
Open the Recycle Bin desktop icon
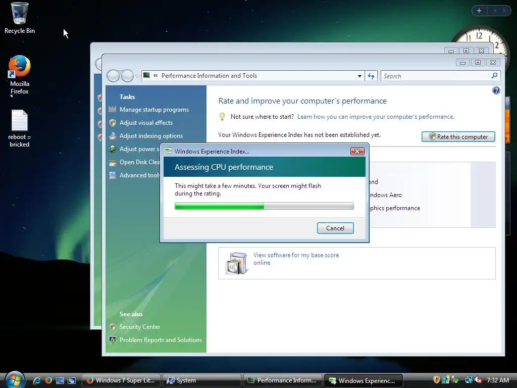tap(20, 18)
